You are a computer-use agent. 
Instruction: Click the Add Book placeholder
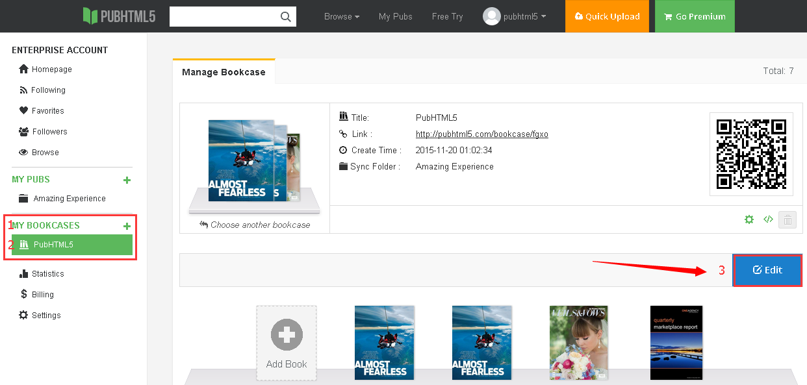tap(287, 343)
